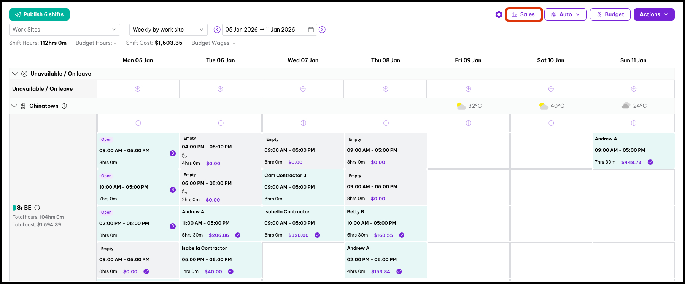Open the Auto scheduling menu
Screen dimensions: 685x284
[x=565, y=14]
